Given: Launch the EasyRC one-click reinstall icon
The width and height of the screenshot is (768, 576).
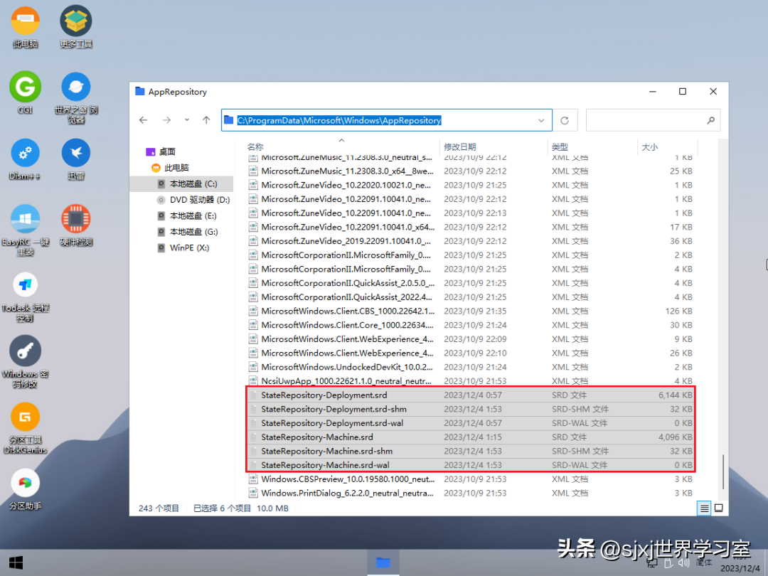Looking at the screenshot, I should [25, 230].
